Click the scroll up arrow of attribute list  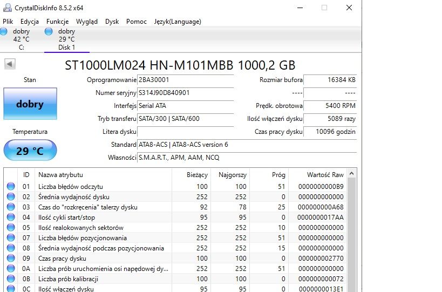point(351,174)
